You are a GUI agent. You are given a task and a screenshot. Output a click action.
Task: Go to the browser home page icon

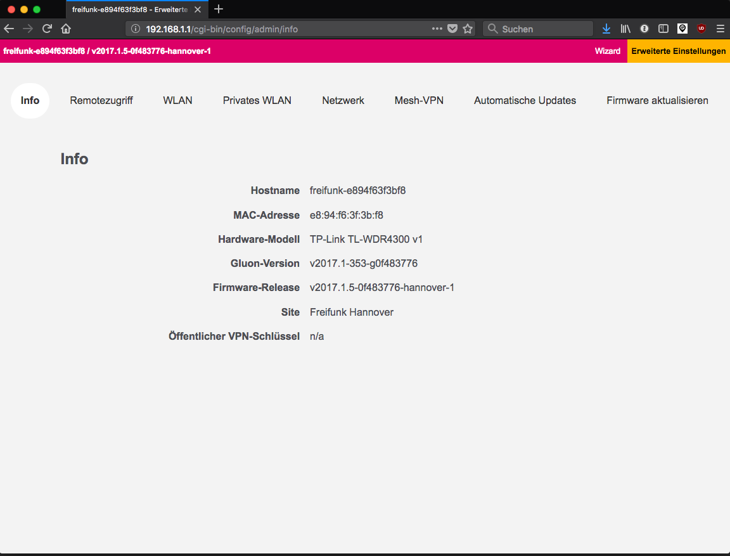pyautogui.click(x=66, y=29)
